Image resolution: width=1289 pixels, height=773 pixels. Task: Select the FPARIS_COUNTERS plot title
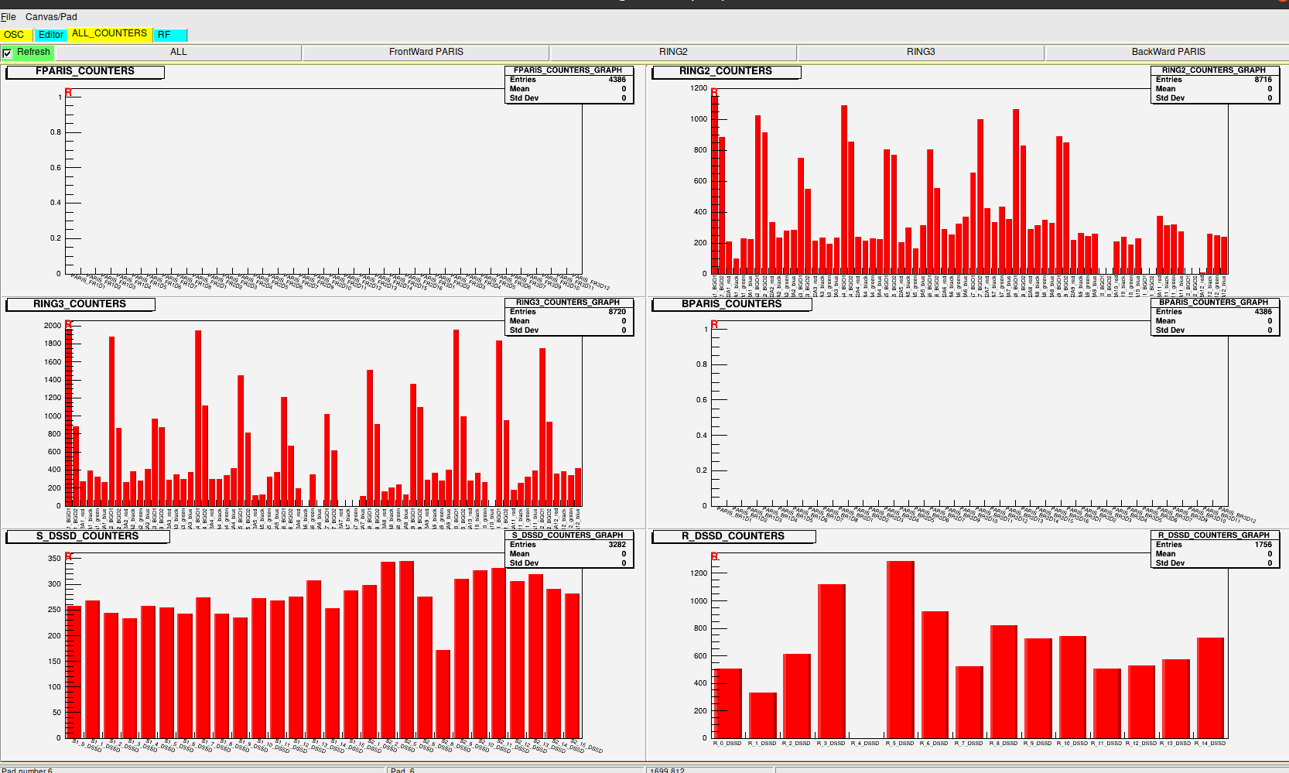pyautogui.click(x=85, y=71)
